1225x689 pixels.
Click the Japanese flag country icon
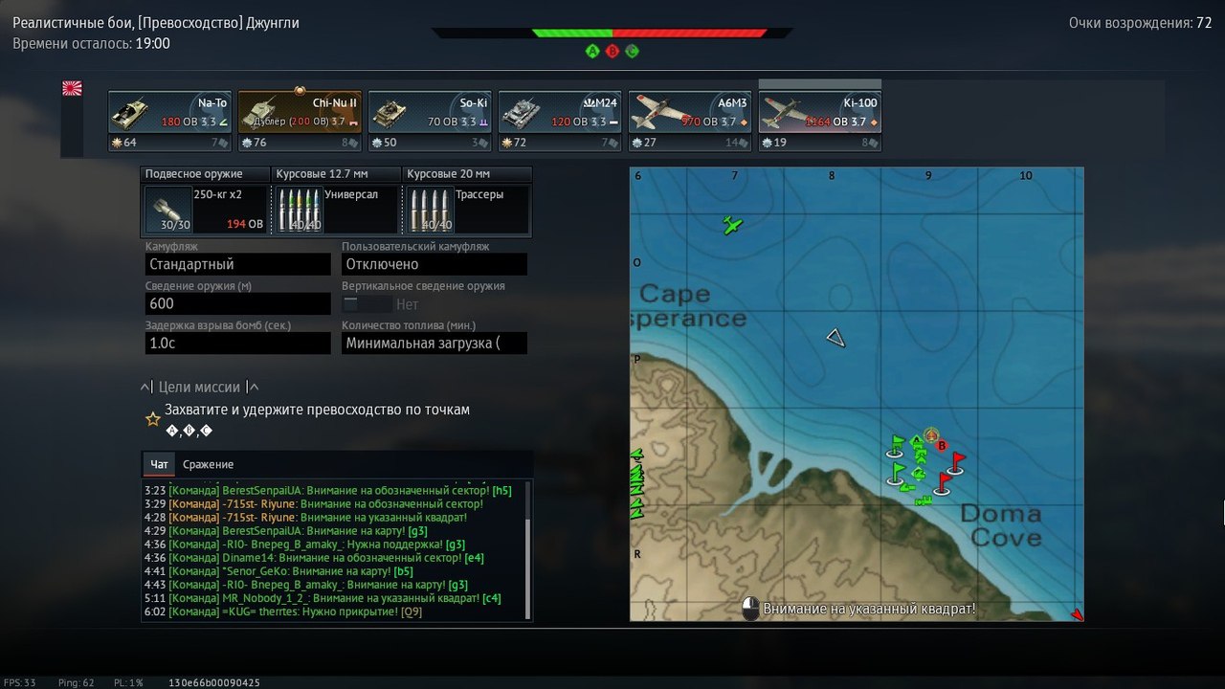point(72,89)
